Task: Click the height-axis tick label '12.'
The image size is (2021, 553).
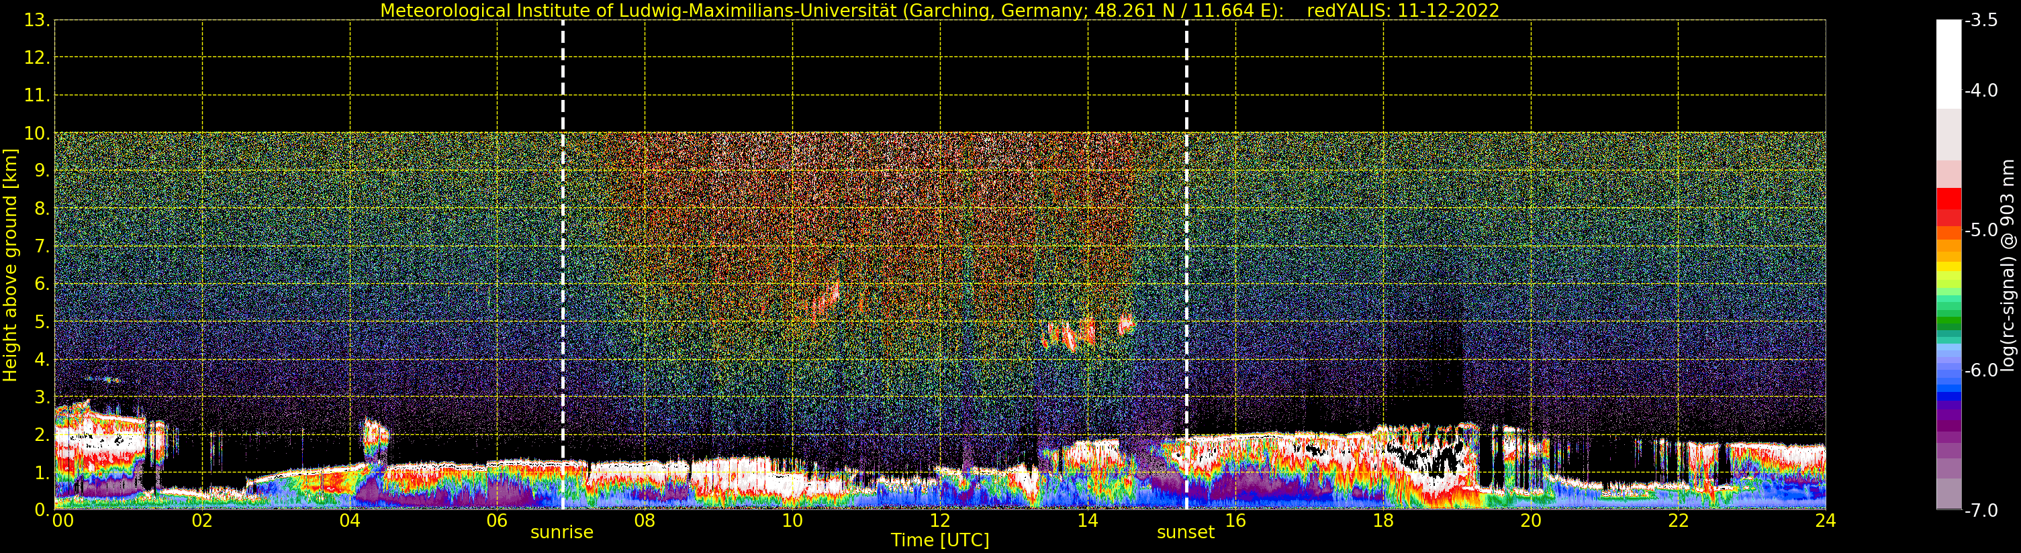Action: point(38,58)
